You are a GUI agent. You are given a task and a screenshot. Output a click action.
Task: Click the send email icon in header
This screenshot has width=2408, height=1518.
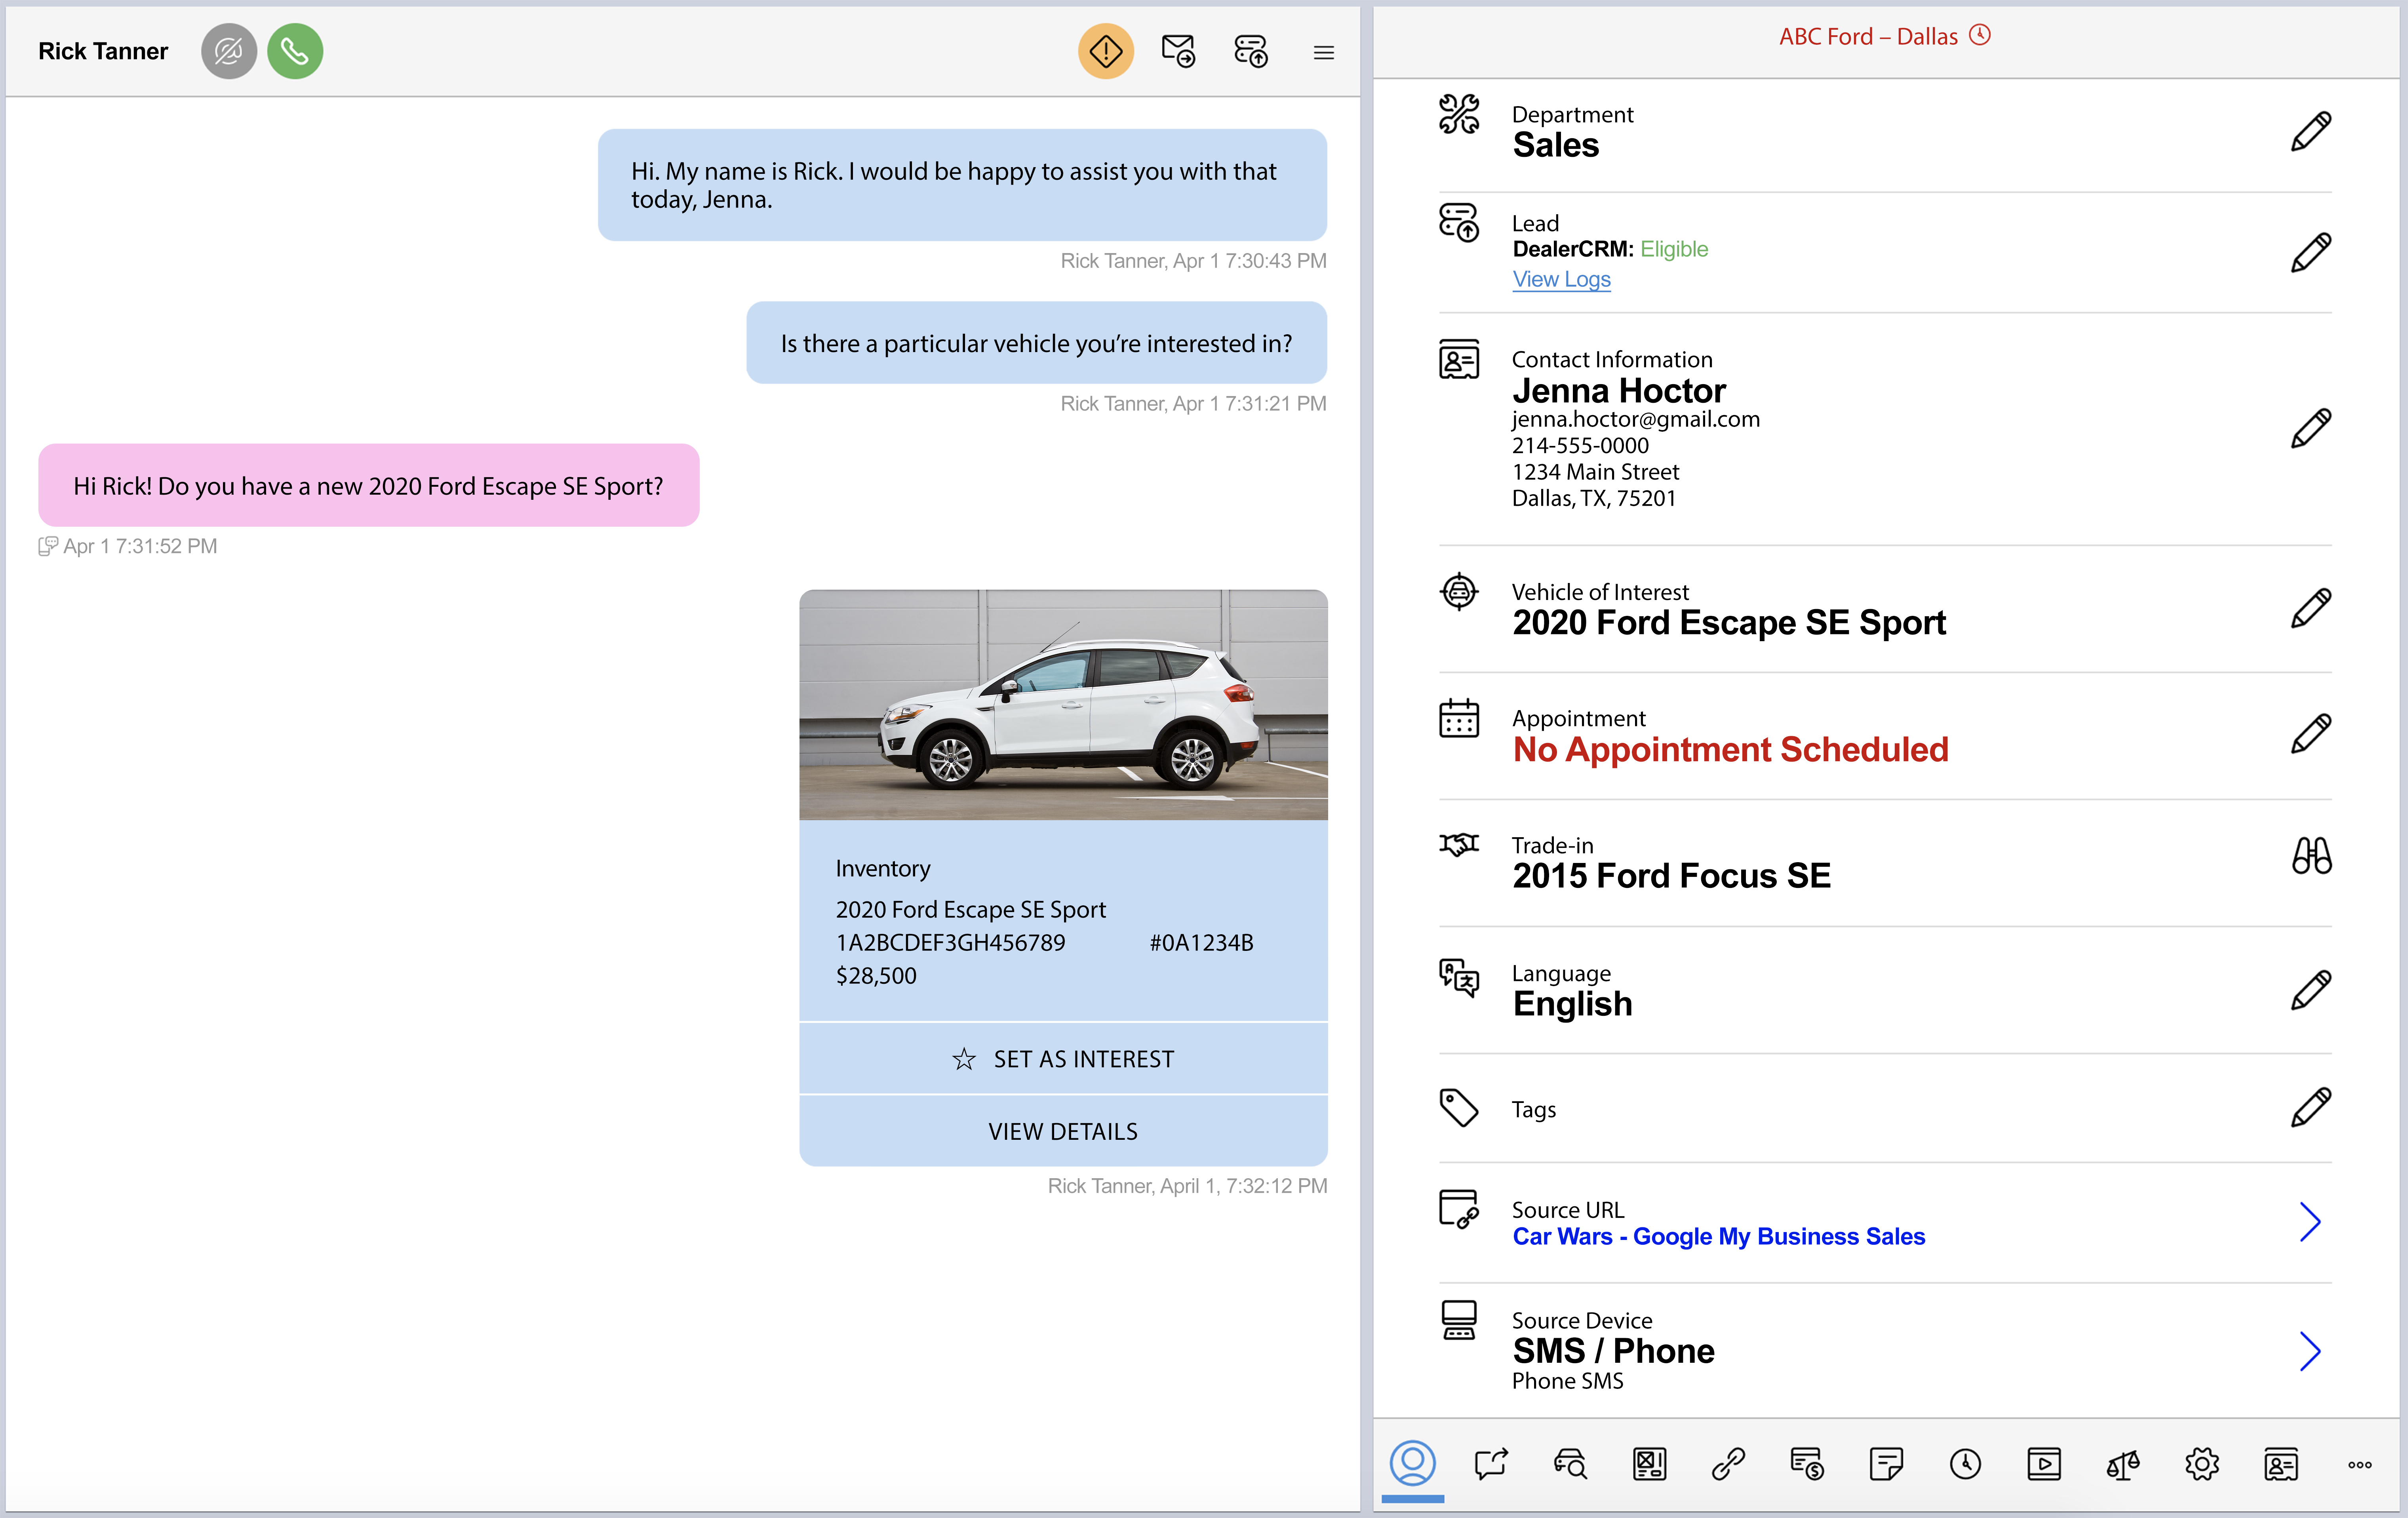pos(1178,51)
